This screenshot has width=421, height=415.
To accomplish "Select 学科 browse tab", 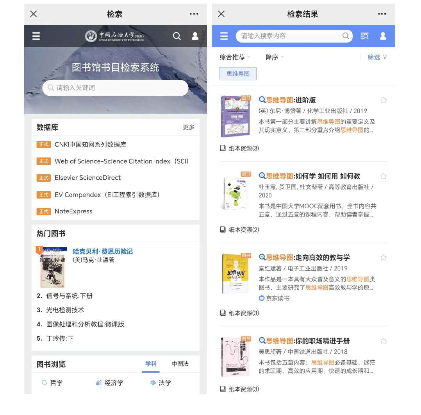I will click(151, 364).
